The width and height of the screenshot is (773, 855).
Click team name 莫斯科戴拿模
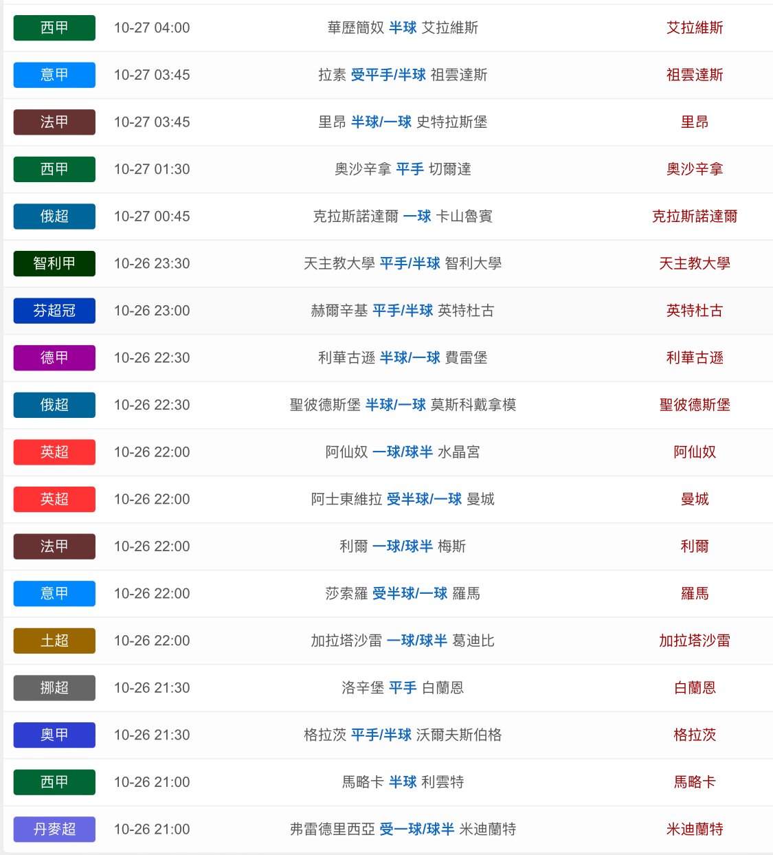(x=473, y=405)
